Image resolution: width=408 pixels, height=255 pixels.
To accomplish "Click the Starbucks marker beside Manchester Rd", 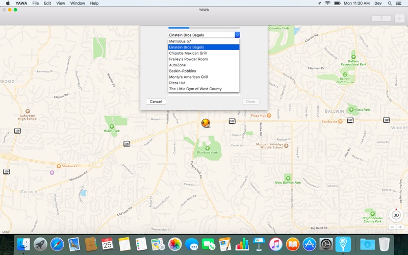I will click(59, 166).
